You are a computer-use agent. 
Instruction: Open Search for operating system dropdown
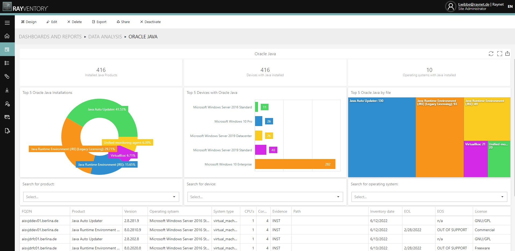pos(429,197)
